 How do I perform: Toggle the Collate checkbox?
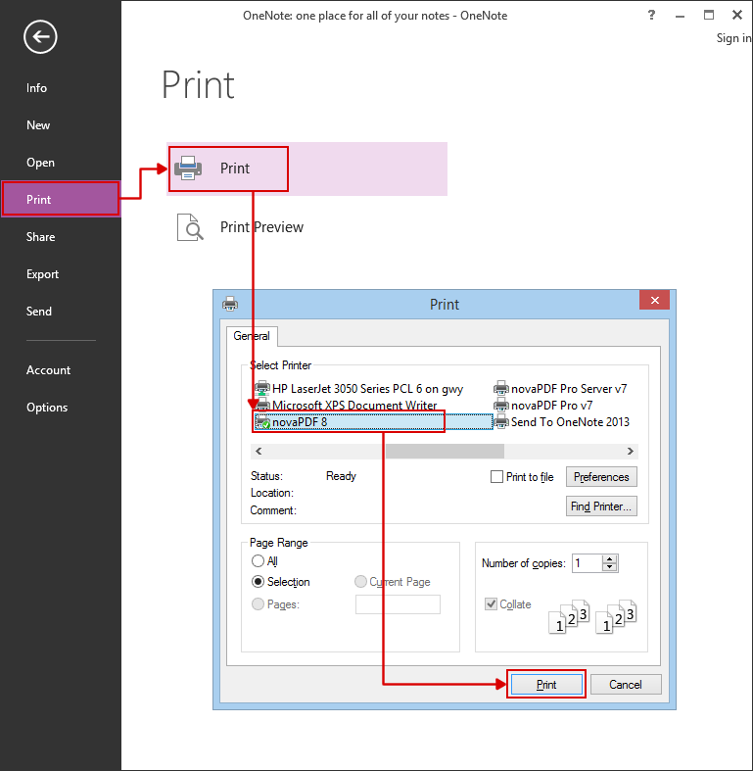(x=491, y=603)
